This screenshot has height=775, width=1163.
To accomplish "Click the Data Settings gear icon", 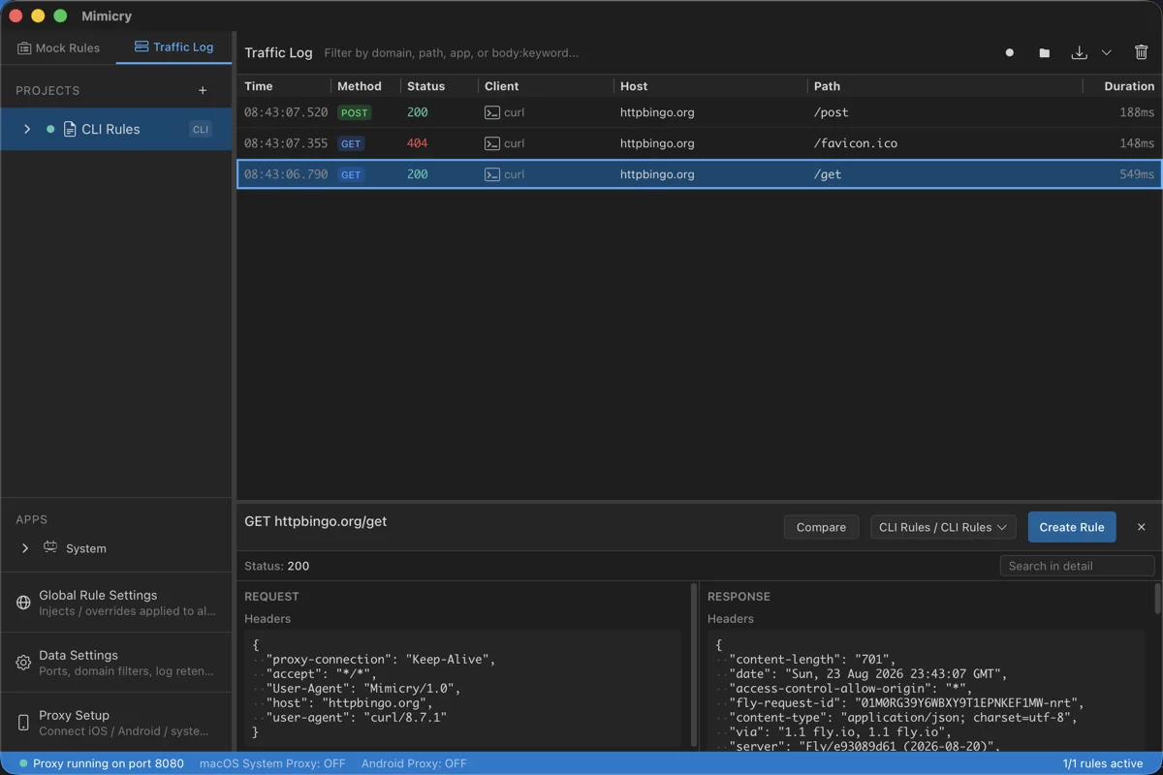I will click(x=23, y=663).
